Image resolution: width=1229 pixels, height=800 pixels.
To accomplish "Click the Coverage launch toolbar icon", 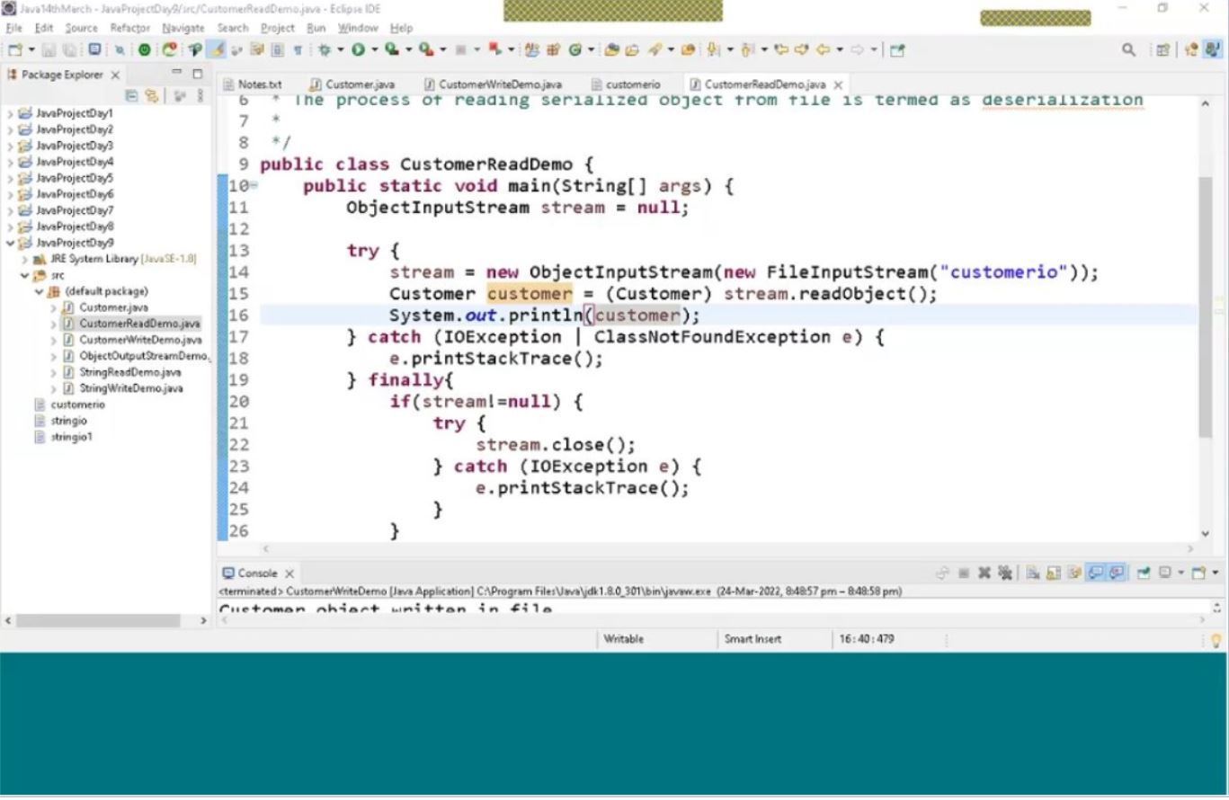I will 390,50.
